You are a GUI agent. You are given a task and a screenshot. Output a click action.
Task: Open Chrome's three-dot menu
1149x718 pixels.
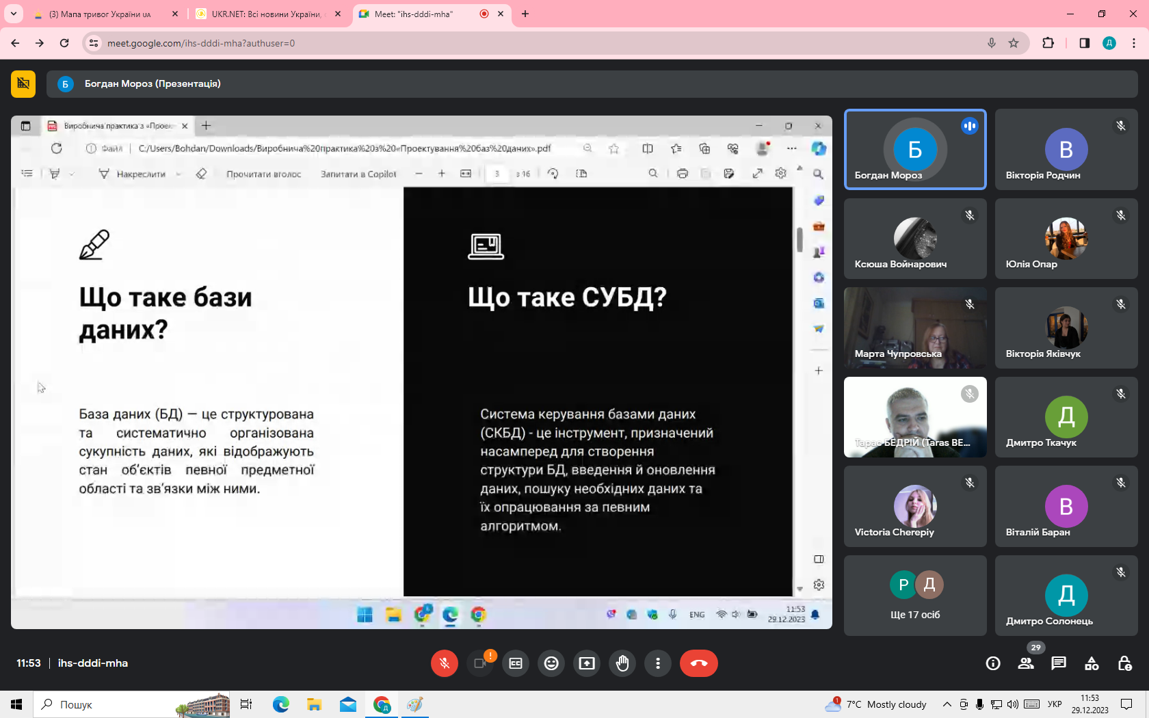tap(1134, 43)
